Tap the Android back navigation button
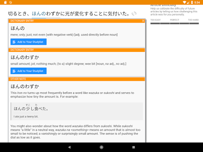Screen dimensions: 203x152 (69, 147)
